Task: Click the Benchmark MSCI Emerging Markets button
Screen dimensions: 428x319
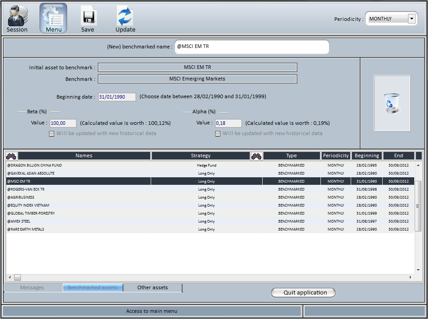Action: click(x=197, y=79)
